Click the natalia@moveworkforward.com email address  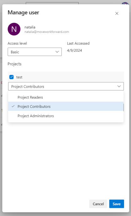tap(47, 32)
